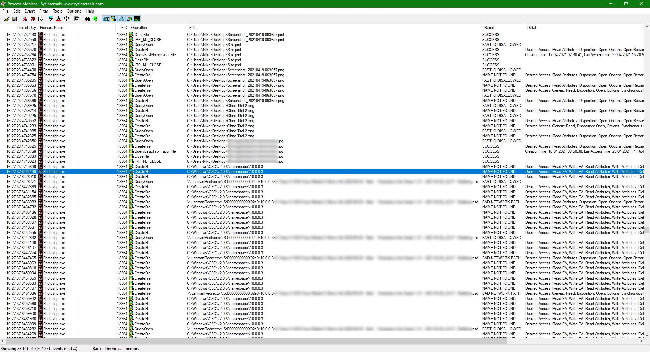Open the Options menu
This screenshot has height=352, width=650.
pyautogui.click(x=74, y=11)
